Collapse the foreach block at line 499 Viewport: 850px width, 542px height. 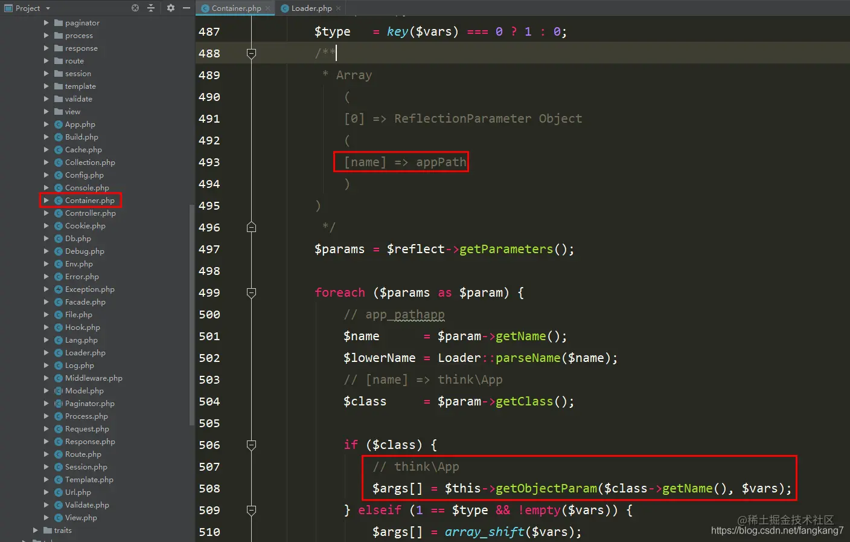[252, 292]
